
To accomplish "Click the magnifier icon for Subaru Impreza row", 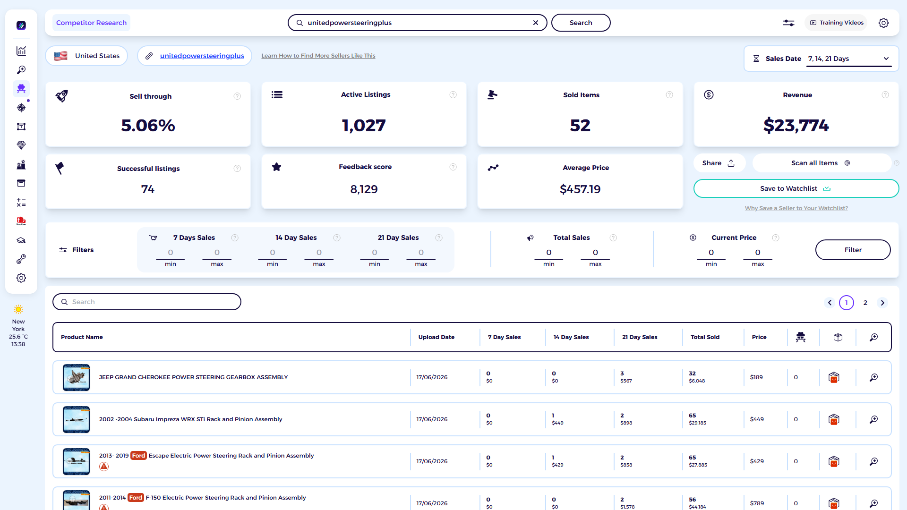I will tap(874, 419).
